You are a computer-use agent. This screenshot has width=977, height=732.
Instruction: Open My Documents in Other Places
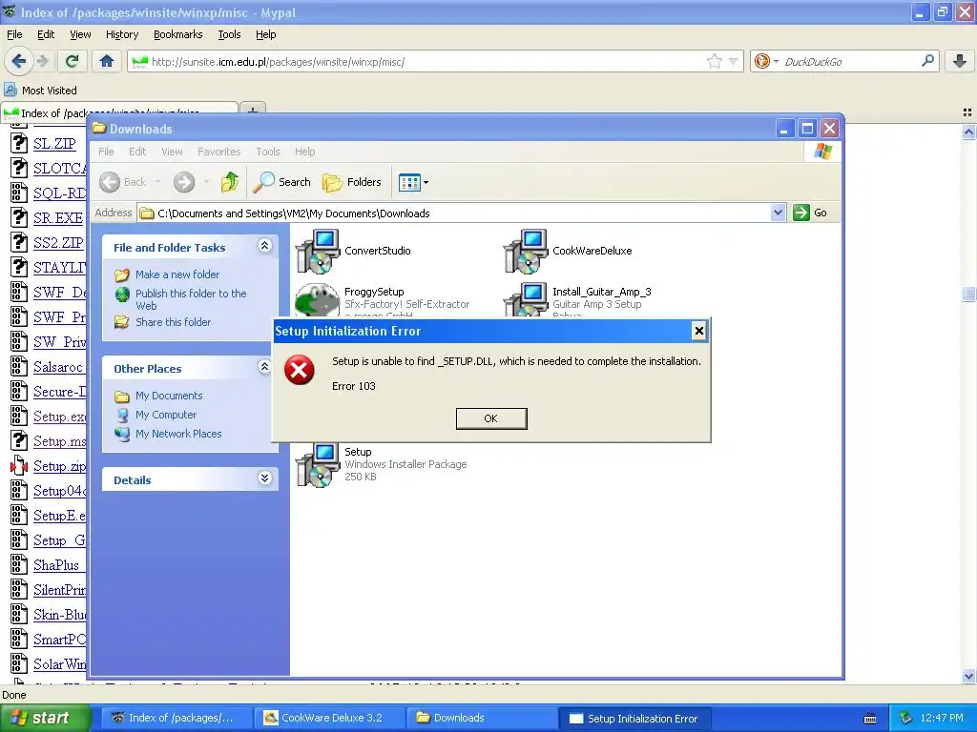[x=169, y=396]
